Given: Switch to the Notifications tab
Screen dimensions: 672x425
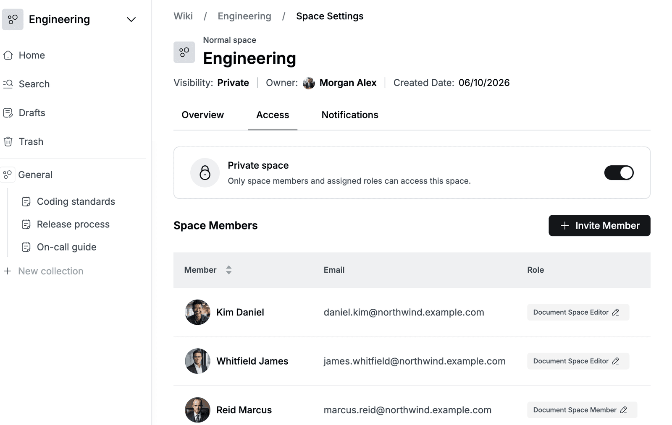Looking at the screenshot, I should pyautogui.click(x=350, y=115).
